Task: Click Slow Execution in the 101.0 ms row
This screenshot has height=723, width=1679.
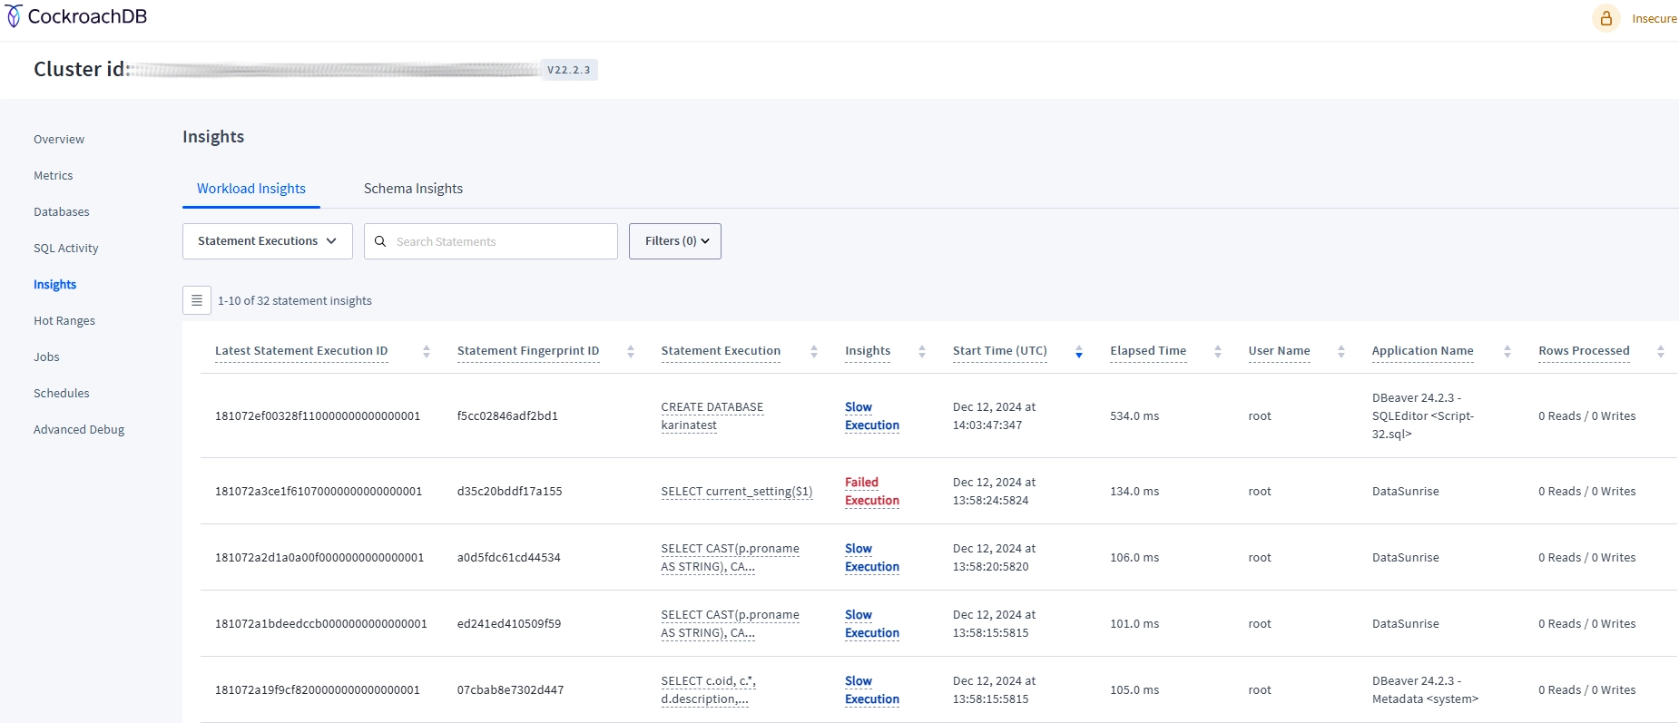Action: 872,623
